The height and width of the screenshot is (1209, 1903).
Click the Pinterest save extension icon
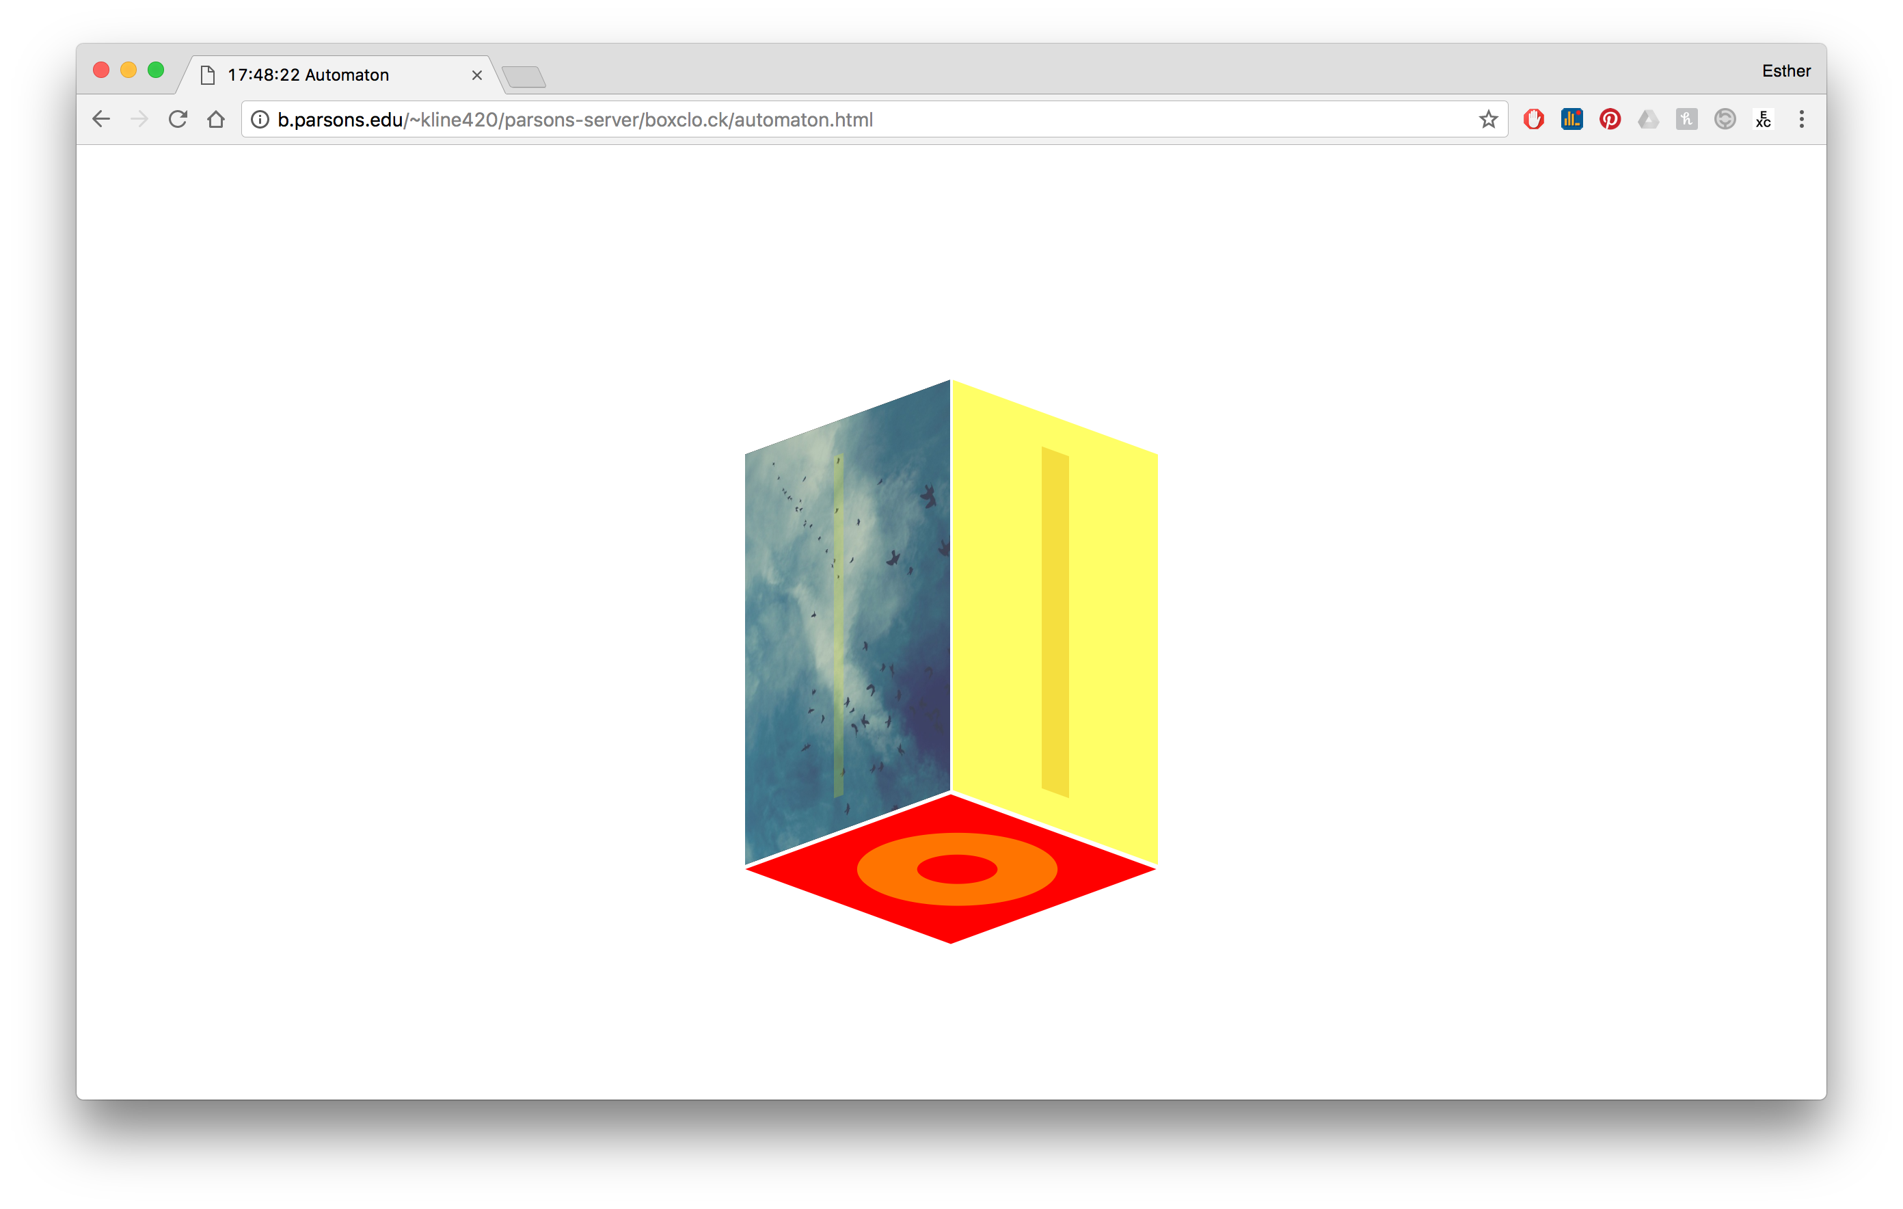tap(1610, 120)
